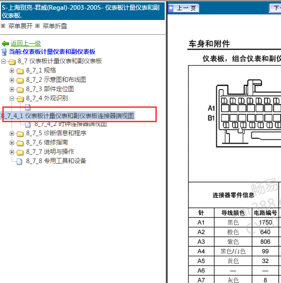The height and width of the screenshot is (283, 281).
Task: Click circuit number 99 cell
Action: click(265, 251)
